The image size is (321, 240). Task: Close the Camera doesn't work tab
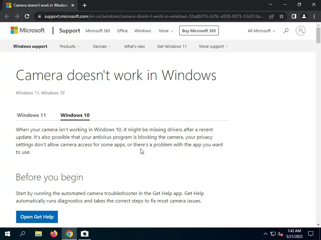coord(73,5)
